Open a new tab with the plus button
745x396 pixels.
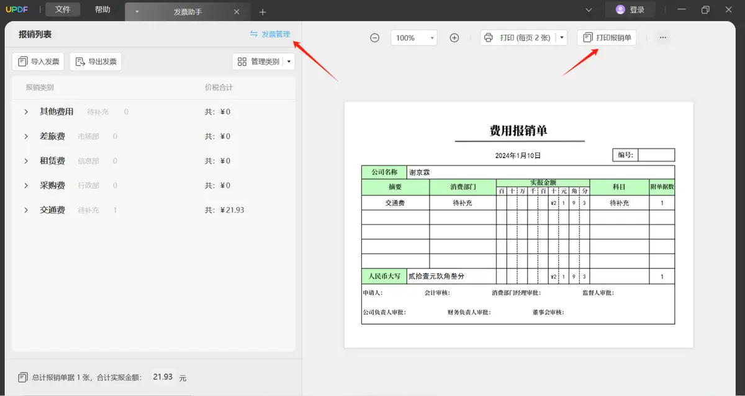pos(261,11)
